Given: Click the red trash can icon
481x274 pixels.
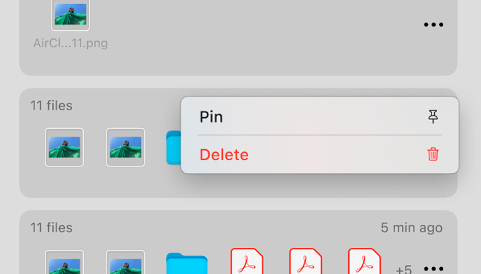Looking at the screenshot, I should [433, 154].
